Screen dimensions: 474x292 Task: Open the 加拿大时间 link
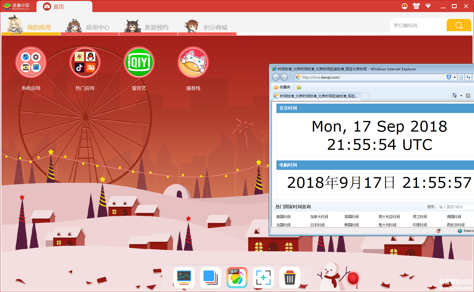pyautogui.click(x=319, y=217)
